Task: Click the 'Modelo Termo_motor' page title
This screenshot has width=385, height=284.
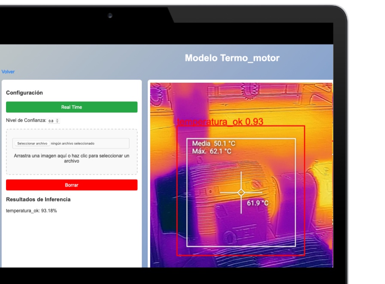Action: pos(232,58)
